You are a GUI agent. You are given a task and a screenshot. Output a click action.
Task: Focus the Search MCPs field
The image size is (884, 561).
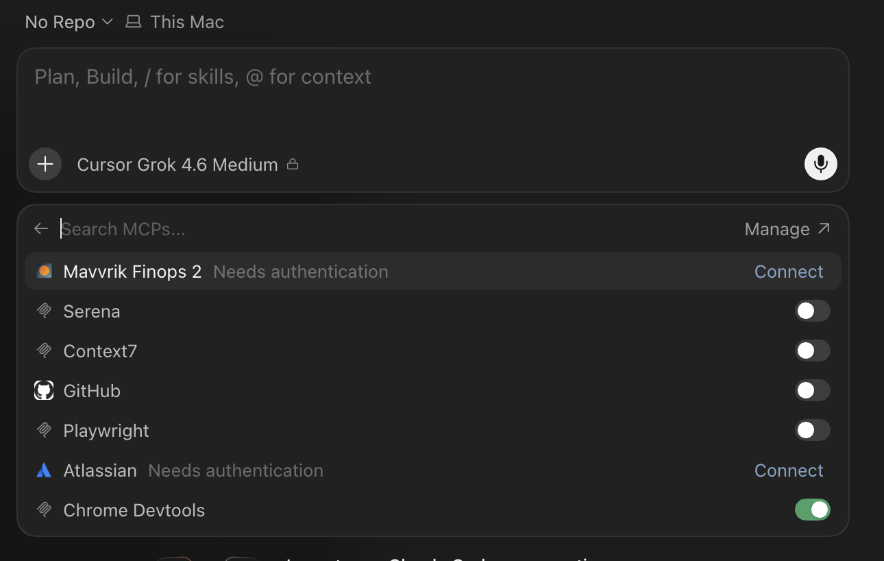tap(397, 229)
